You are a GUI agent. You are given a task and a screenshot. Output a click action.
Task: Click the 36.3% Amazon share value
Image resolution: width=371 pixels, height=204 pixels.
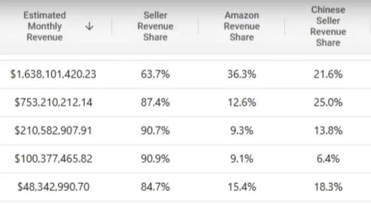pyautogui.click(x=242, y=74)
